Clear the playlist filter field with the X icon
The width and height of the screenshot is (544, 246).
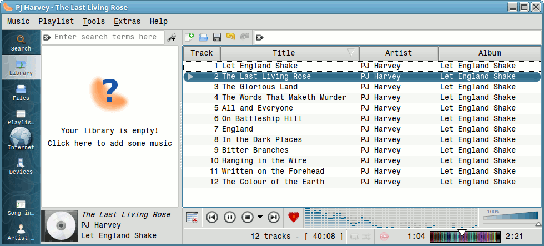[x=260, y=37]
